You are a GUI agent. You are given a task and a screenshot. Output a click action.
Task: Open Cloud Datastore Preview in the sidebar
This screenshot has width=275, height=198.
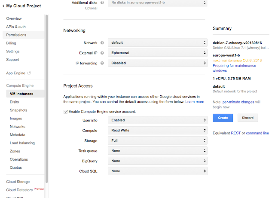click(25, 190)
